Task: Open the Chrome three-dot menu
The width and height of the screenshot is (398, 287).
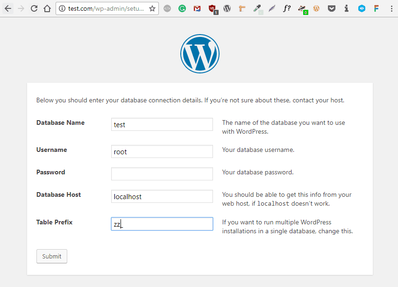Action: [391, 8]
